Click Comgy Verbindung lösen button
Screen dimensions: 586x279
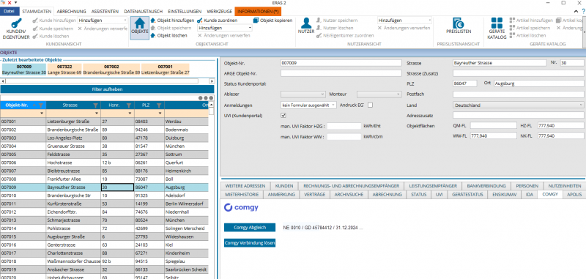click(250, 243)
